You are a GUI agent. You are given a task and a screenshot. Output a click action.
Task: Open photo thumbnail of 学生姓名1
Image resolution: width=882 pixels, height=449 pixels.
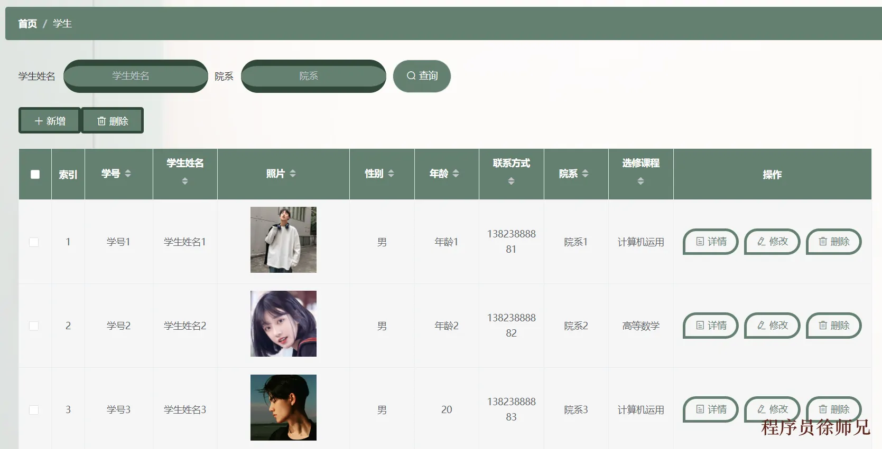[x=283, y=240]
